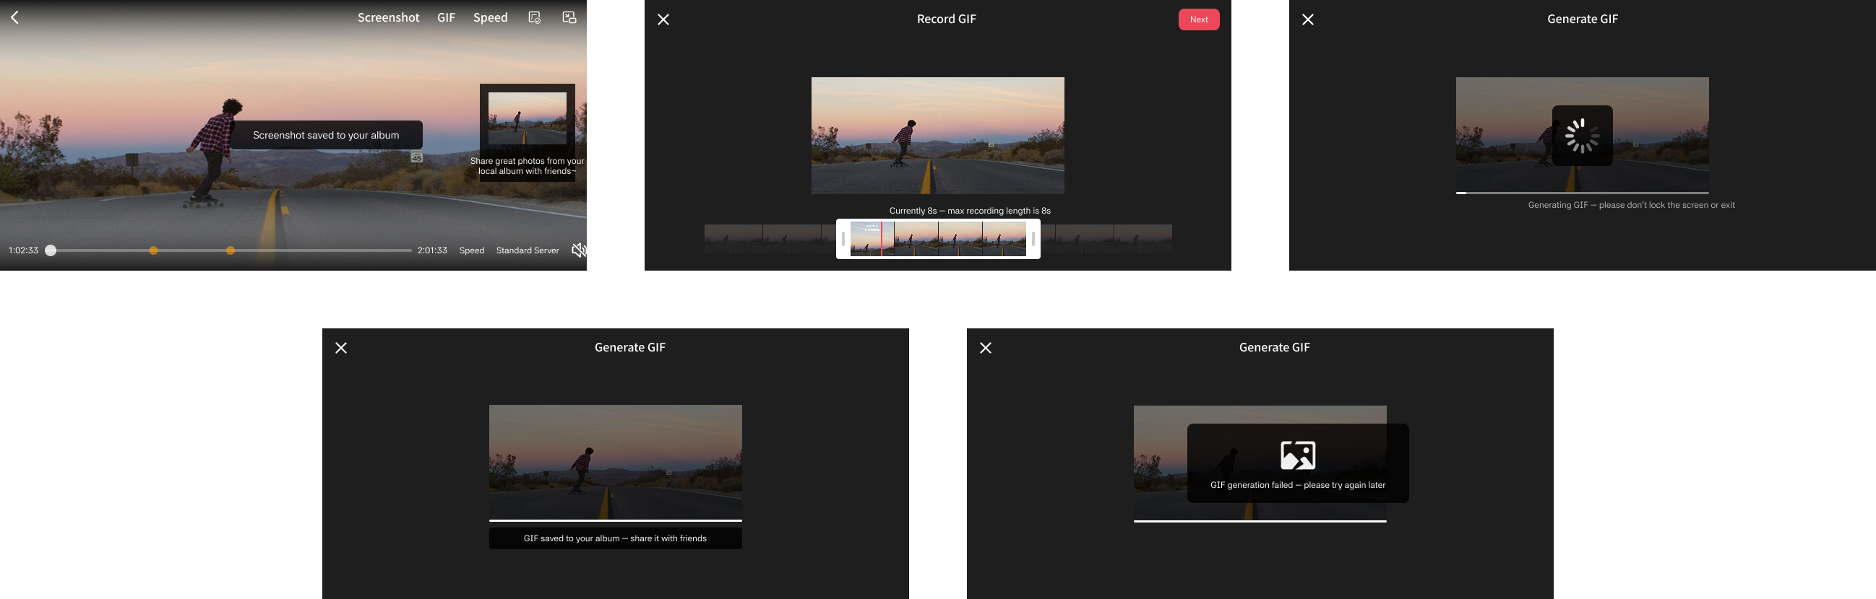Jump to the first orange timeline marker

[x=153, y=250]
